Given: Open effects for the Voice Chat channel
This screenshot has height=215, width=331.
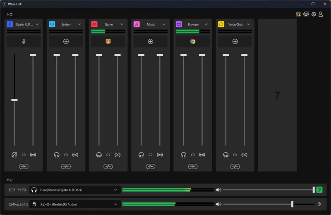Looking at the screenshot, I should [235, 167].
